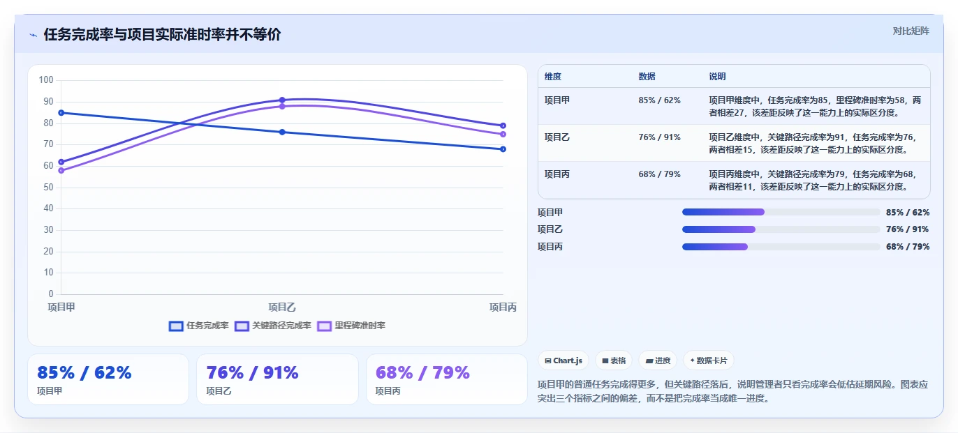Toggle the 任务完成率 legend entry
The image size is (958, 433).
tap(199, 326)
